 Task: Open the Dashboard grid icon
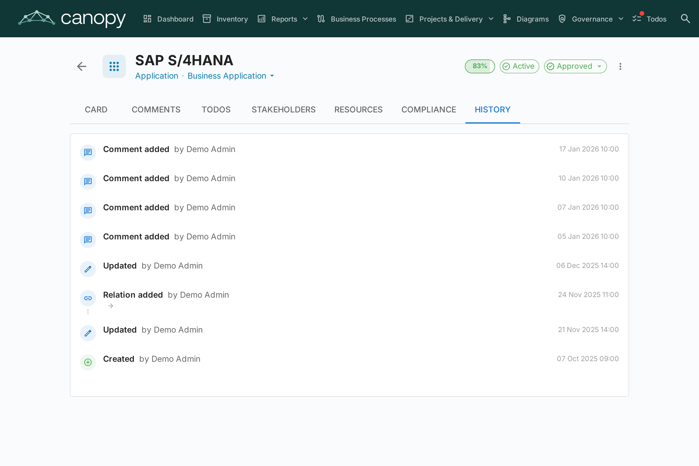(x=147, y=19)
